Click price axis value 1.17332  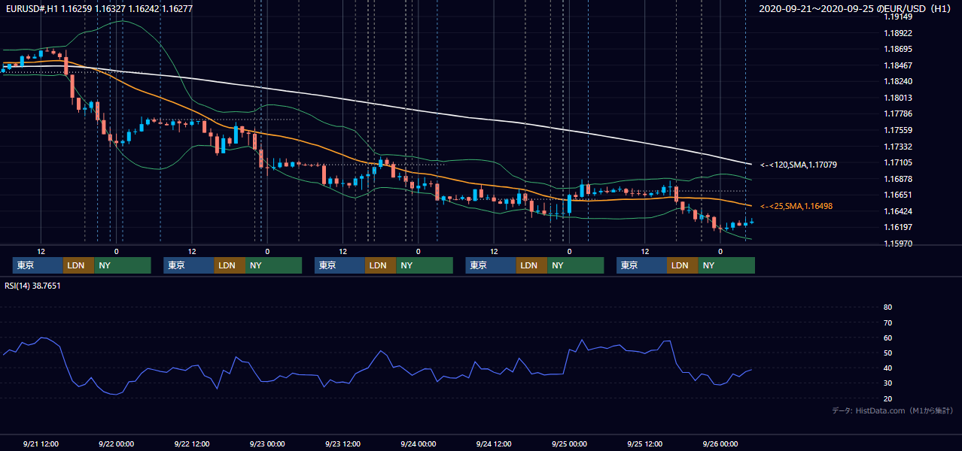898,147
